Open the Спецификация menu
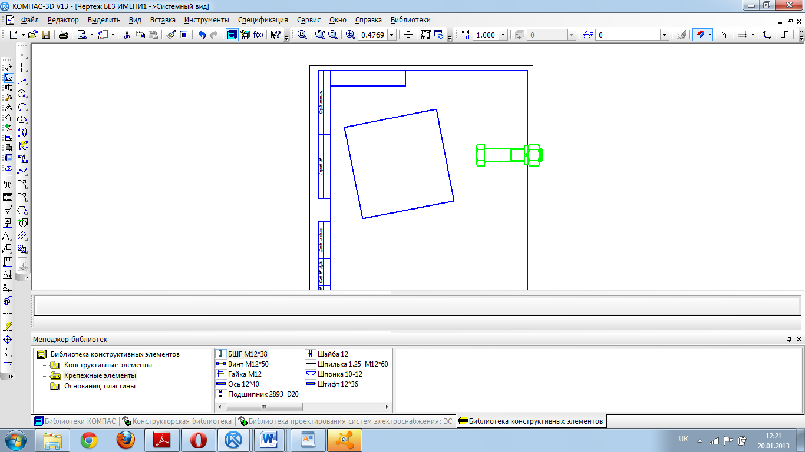The width and height of the screenshot is (805, 452). (263, 20)
